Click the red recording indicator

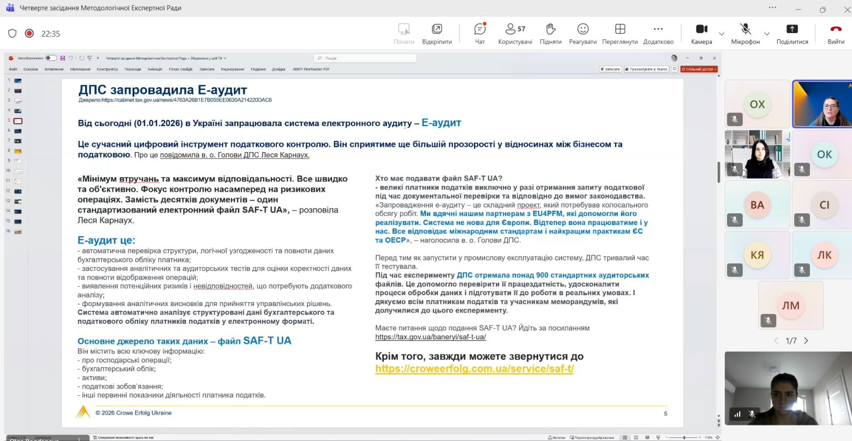[x=29, y=34]
